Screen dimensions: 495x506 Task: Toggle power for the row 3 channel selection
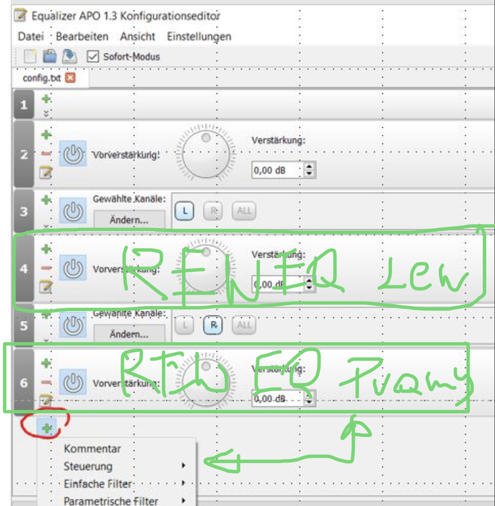tap(73, 211)
